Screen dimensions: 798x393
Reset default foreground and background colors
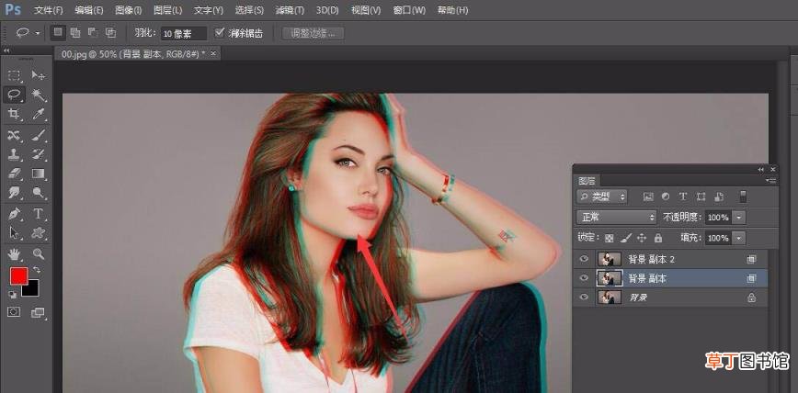[x=13, y=295]
